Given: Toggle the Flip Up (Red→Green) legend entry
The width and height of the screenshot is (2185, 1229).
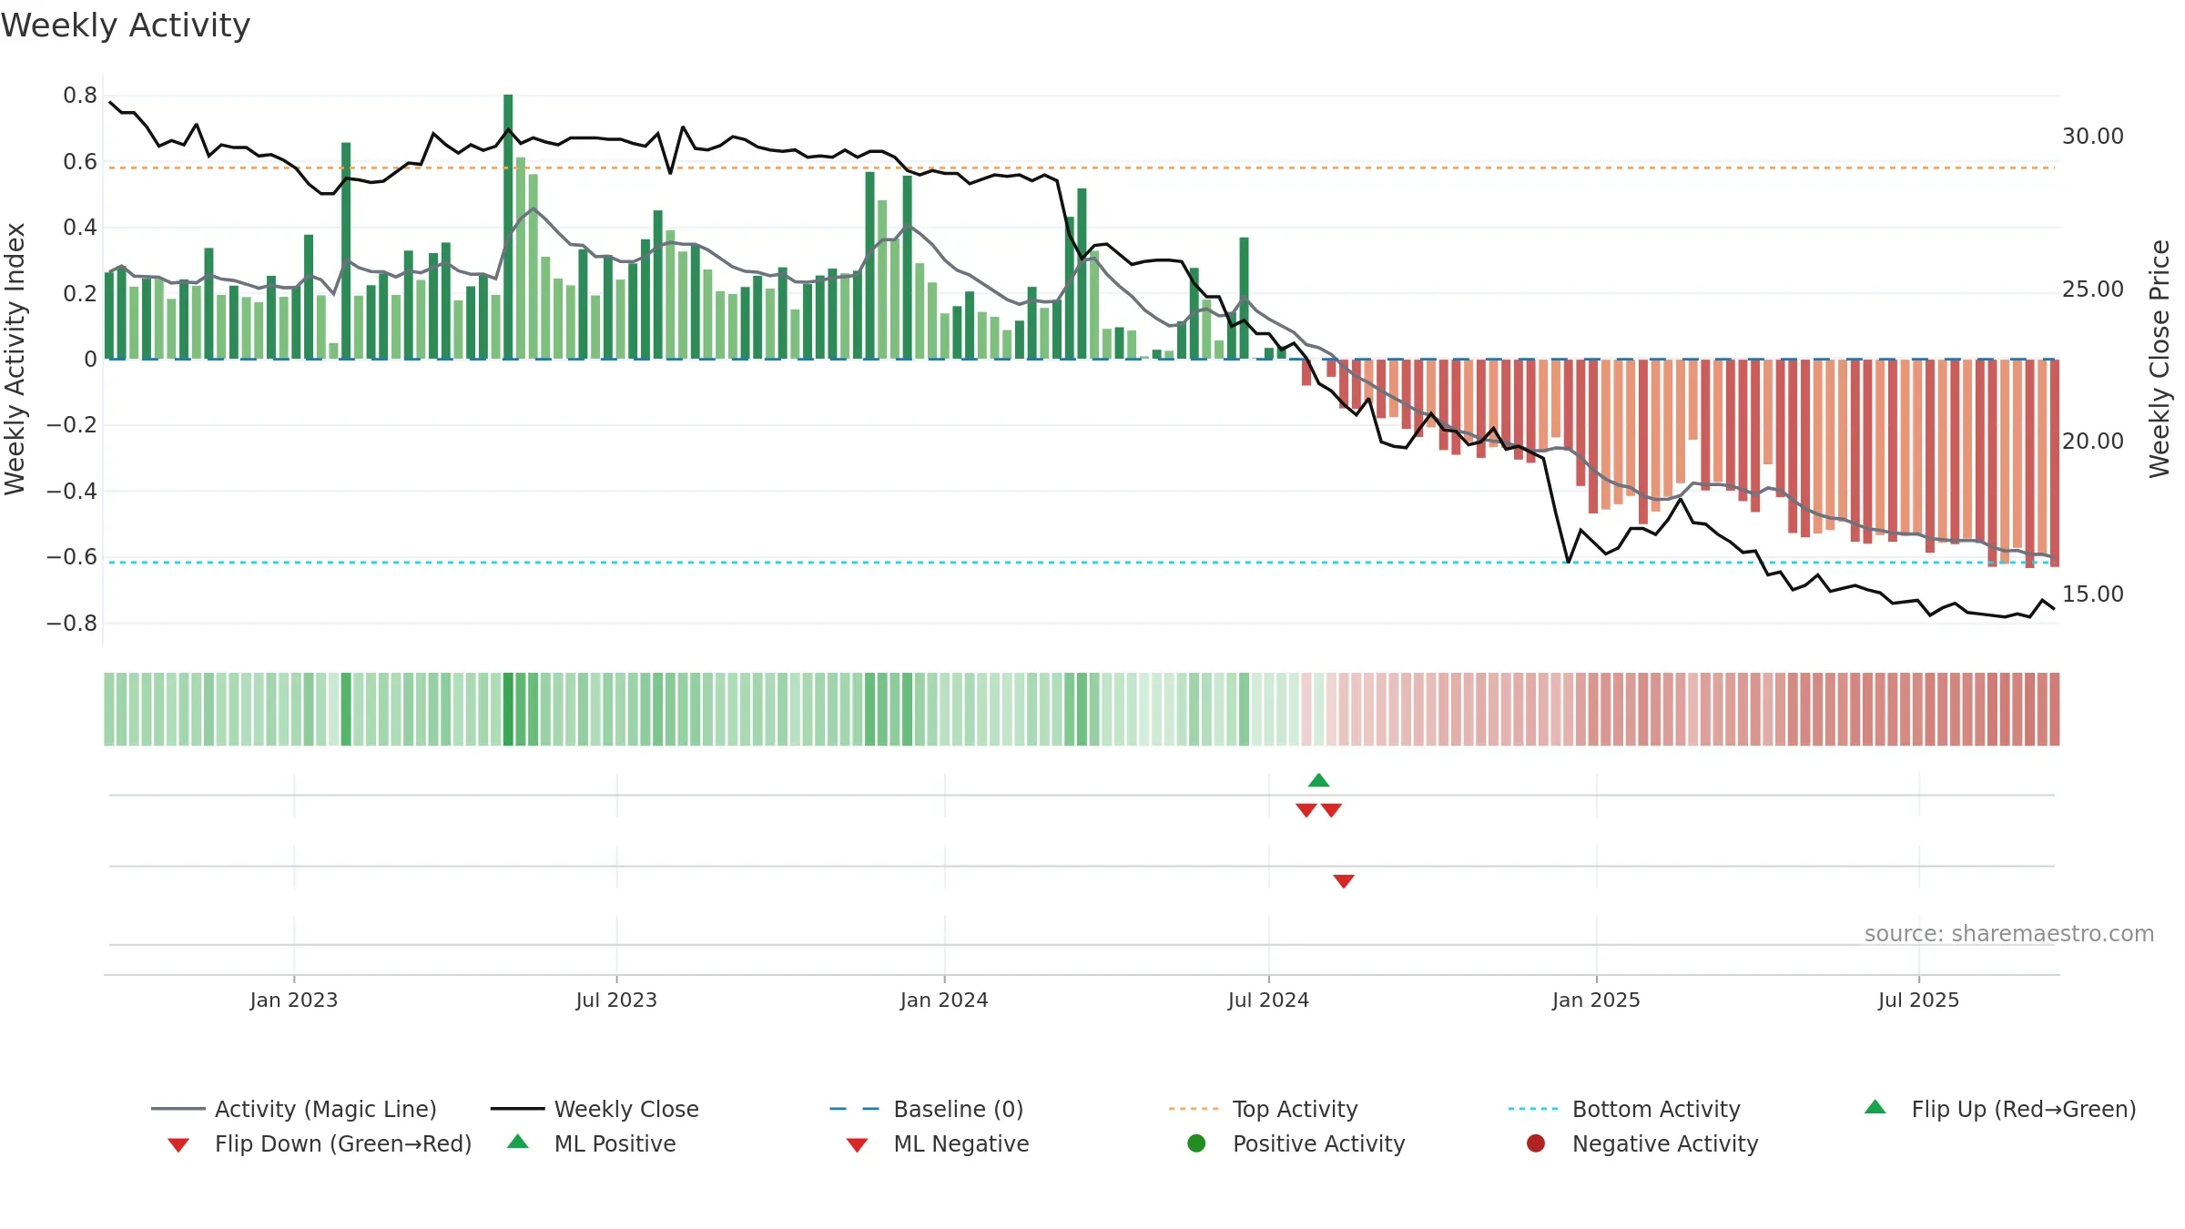Looking at the screenshot, I should tap(1999, 1109).
